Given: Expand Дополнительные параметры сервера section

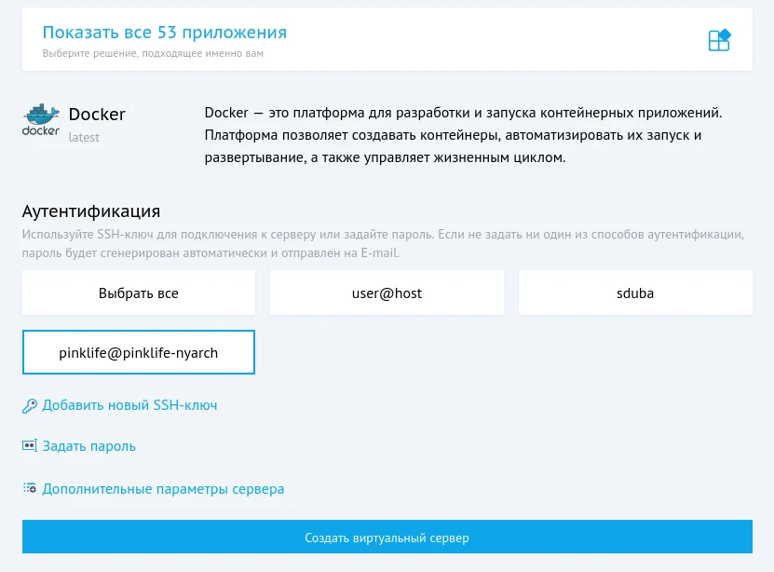Looking at the screenshot, I should pos(164,488).
